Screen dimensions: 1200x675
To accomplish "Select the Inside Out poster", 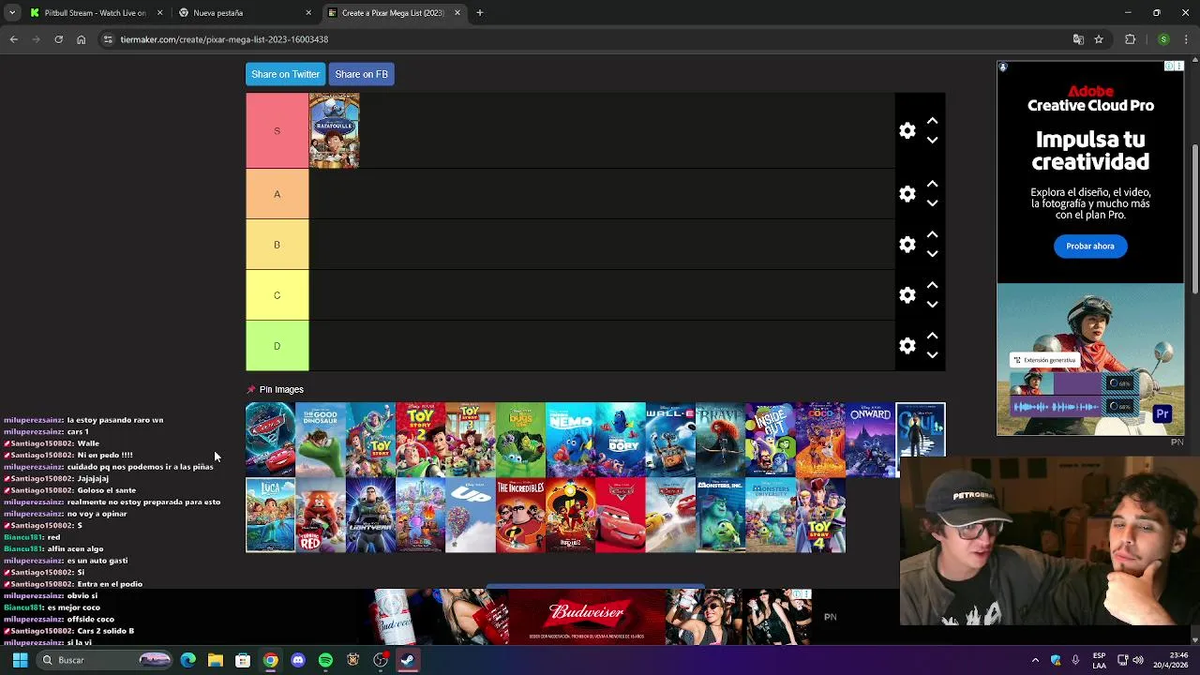I will 771,440.
